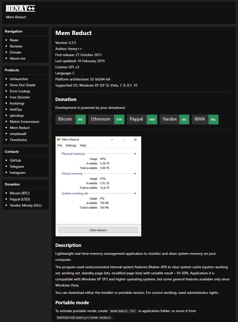238x322 pixels.
Task: Open the Reviews navigation link
Action: tap(16, 46)
